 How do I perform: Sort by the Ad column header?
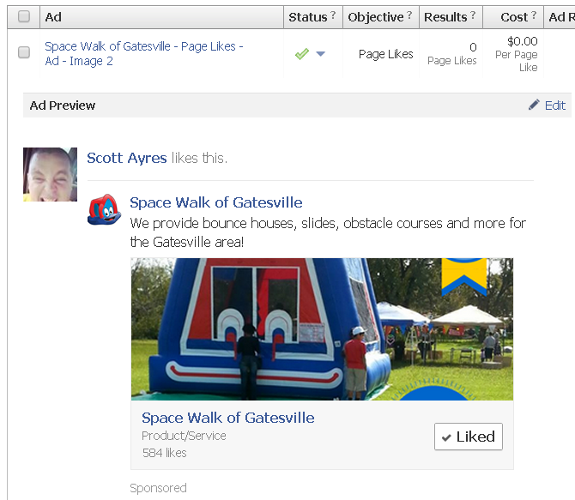[161, 17]
